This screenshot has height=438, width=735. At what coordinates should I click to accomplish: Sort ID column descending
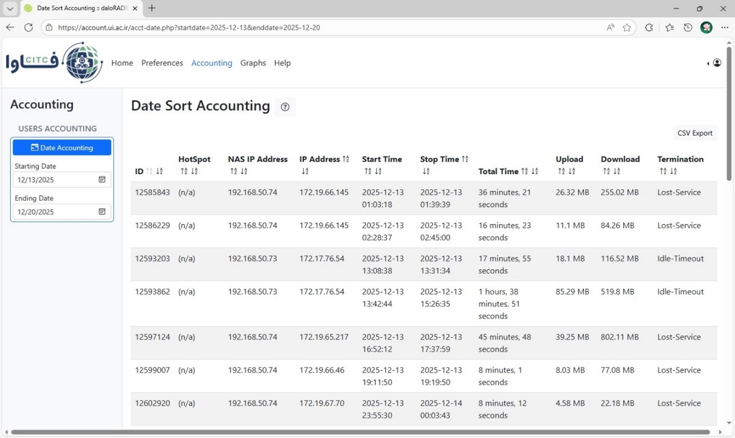(160, 171)
